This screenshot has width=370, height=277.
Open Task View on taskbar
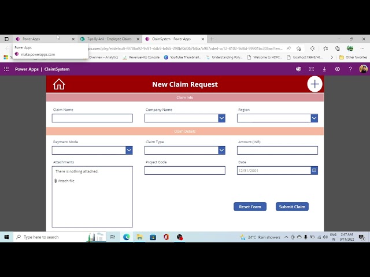[113, 237]
